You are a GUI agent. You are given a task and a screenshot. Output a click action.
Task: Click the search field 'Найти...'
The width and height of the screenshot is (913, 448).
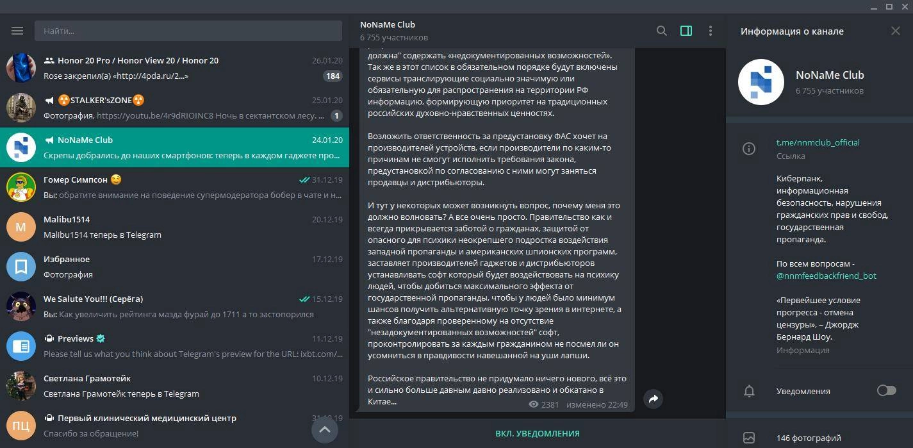point(188,31)
